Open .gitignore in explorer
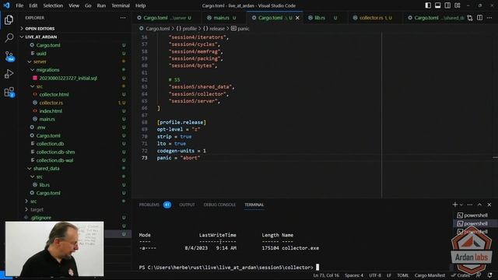This screenshot has height=280, width=498. pyautogui.click(x=41, y=218)
